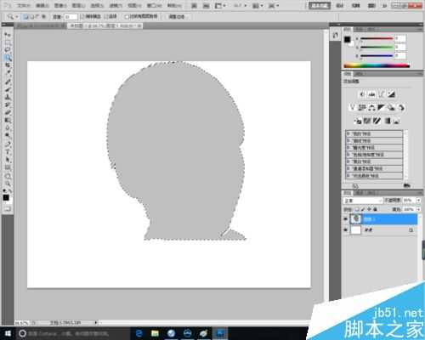The width and height of the screenshot is (425, 340).
Task: Expand the Curves Presets list item
Action: [x=374, y=141]
